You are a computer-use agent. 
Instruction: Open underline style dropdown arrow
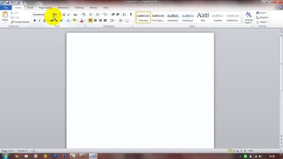[48, 21]
